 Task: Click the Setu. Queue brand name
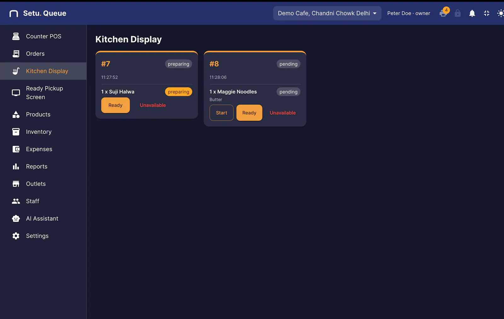(x=45, y=13)
